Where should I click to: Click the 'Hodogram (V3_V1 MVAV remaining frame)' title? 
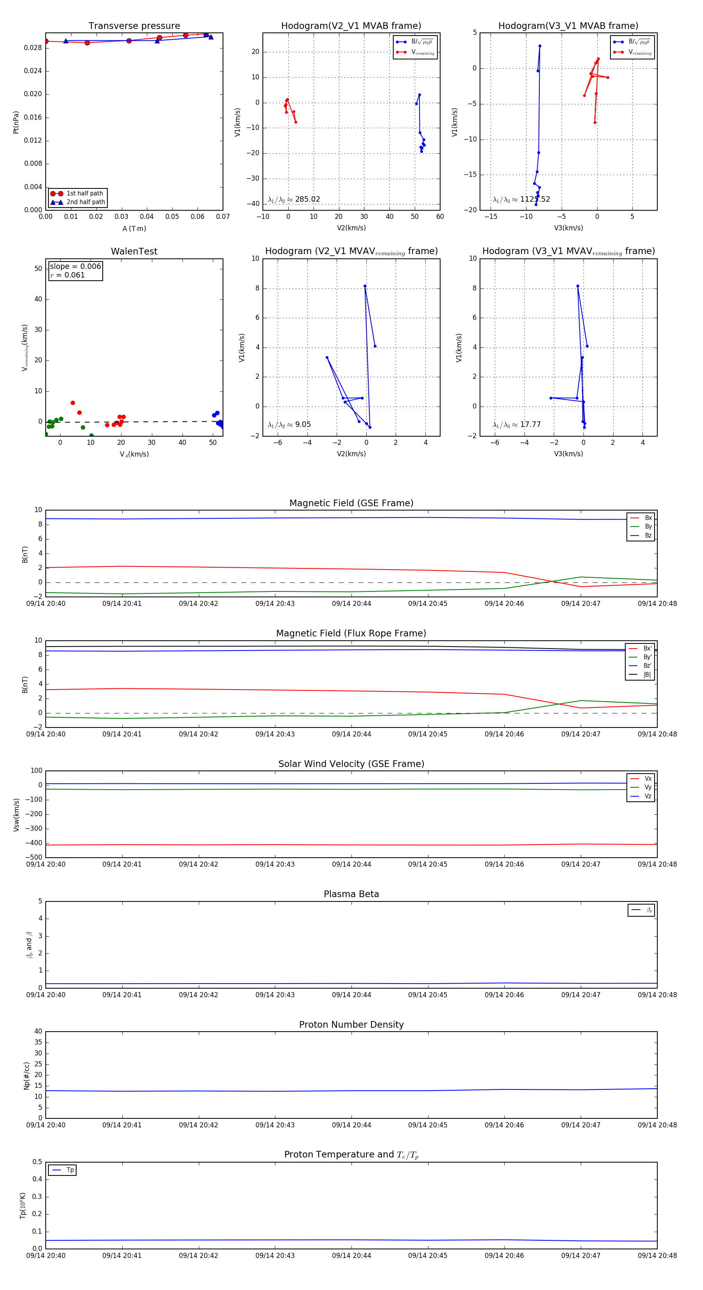click(568, 251)
